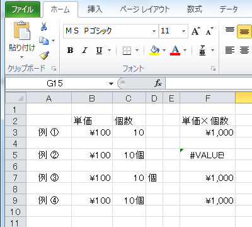Select 10個 cell in row 5

129,155
